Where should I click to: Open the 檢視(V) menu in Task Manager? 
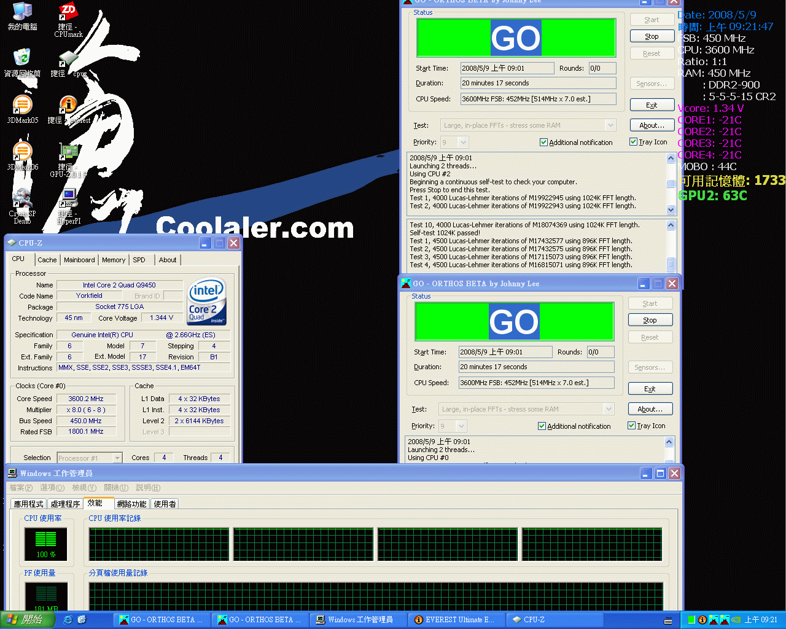point(84,488)
